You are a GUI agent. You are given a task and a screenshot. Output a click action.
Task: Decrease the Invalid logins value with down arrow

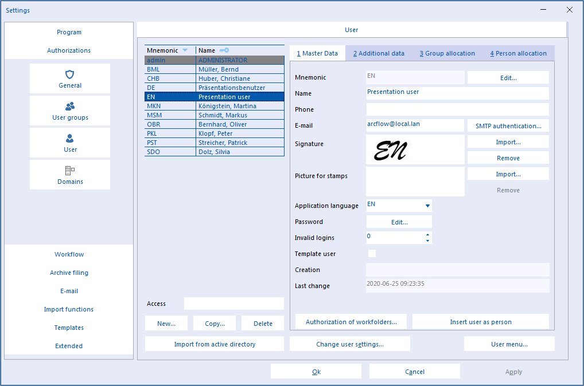[x=427, y=241]
